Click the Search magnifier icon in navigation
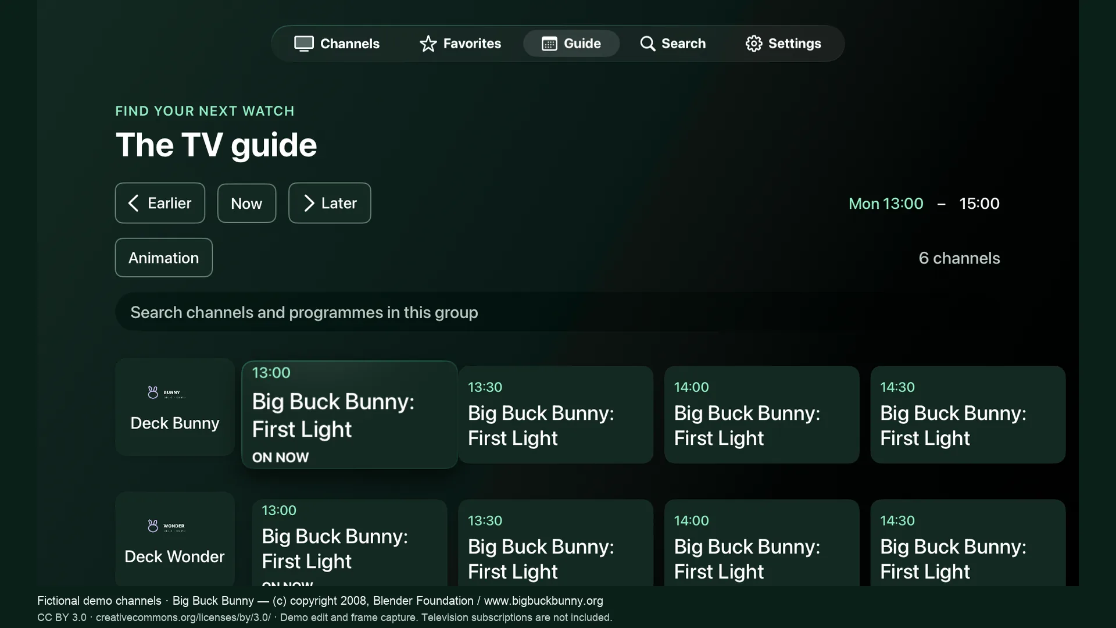The image size is (1116, 628). pyautogui.click(x=648, y=44)
